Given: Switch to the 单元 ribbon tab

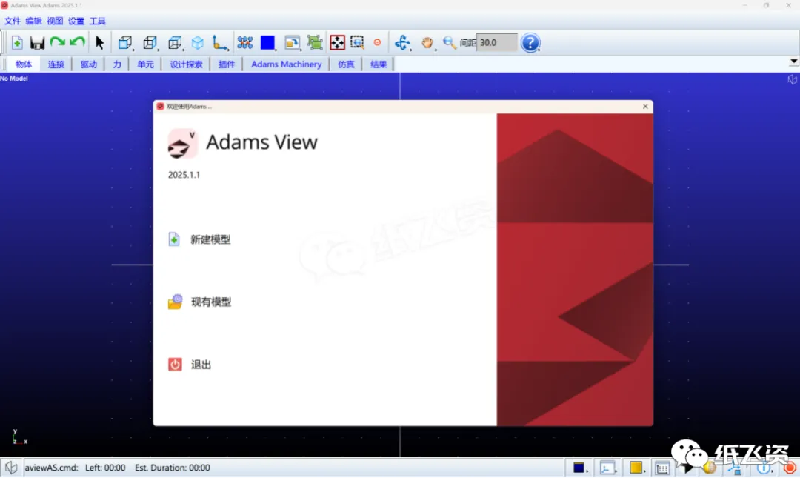Looking at the screenshot, I should (x=145, y=64).
